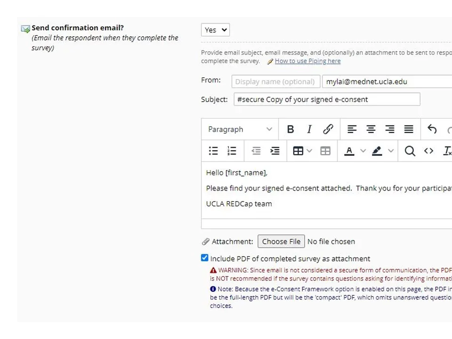
Task: Uncheck Include PDF of completed survey
Action: [204, 258]
